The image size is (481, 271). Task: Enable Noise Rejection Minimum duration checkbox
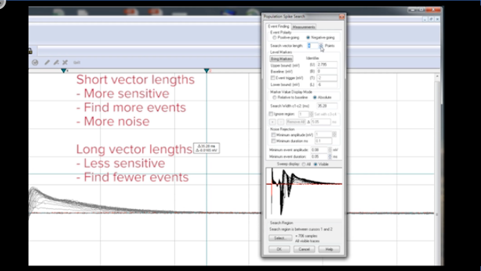click(x=273, y=141)
